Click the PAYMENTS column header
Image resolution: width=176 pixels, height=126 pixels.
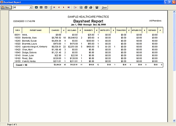pyautogui.click(x=89, y=30)
